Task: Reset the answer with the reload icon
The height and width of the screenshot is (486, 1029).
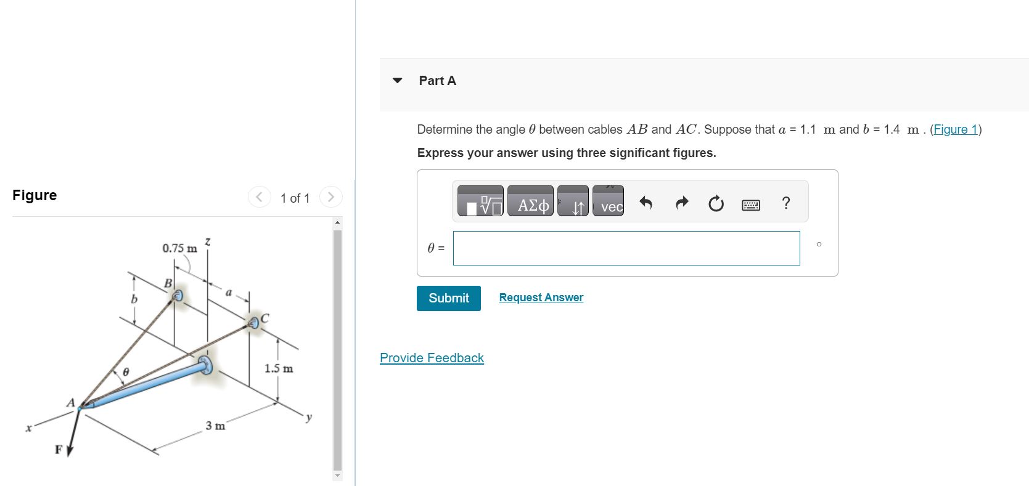Action: [715, 203]
